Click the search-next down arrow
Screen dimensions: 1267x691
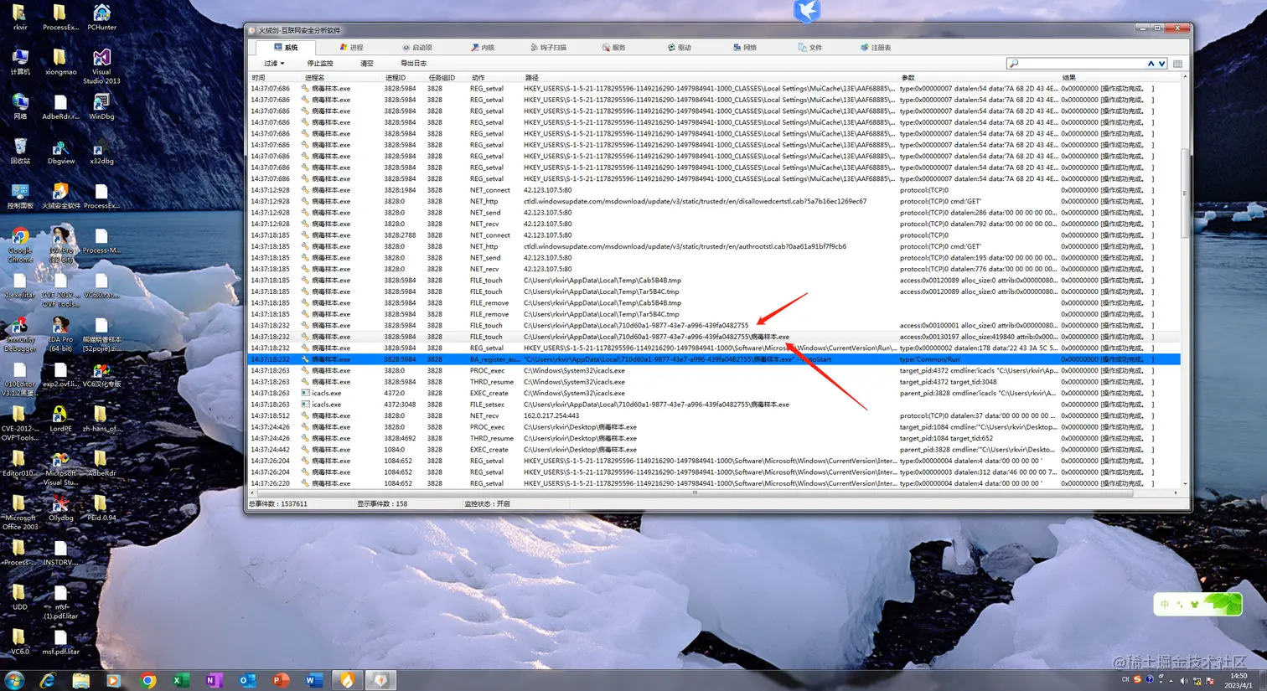(x=1161, y=64)
